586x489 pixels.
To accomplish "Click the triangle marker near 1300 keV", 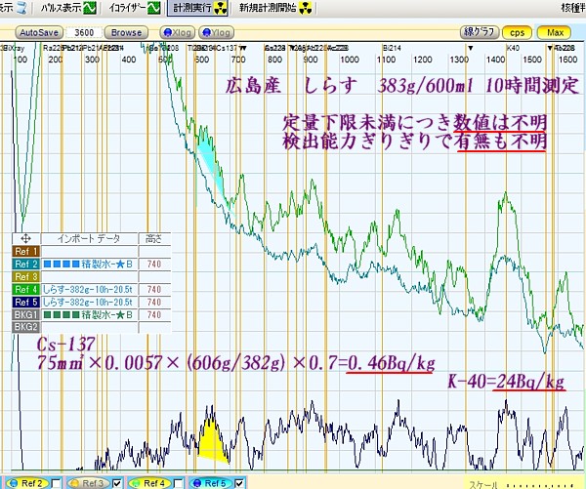I will coord(471,48).
